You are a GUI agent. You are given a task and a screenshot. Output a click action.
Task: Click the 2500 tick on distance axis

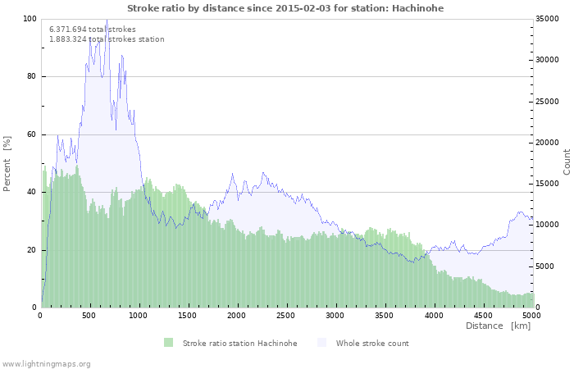click(285, 316)
